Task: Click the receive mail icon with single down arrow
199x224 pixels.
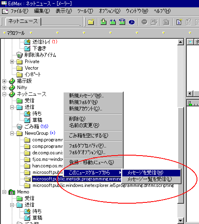Action: pos(103,22)
